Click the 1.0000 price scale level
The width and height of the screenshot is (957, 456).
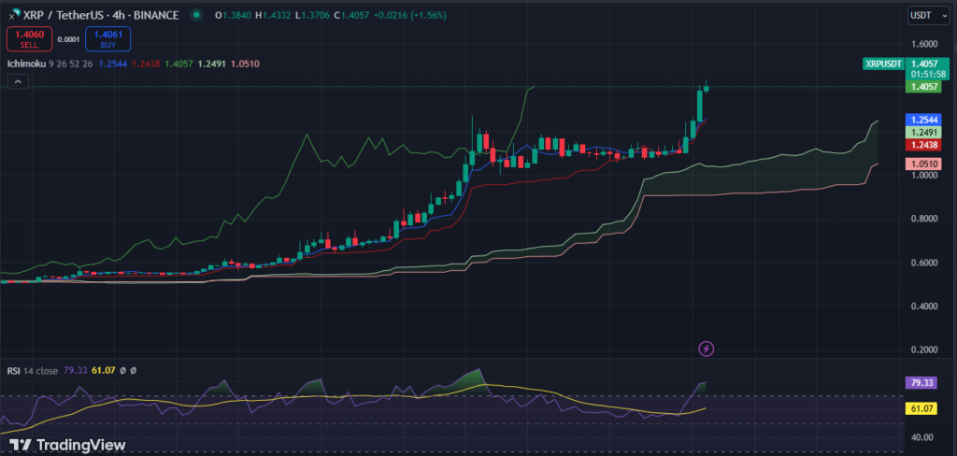point(922,175)
